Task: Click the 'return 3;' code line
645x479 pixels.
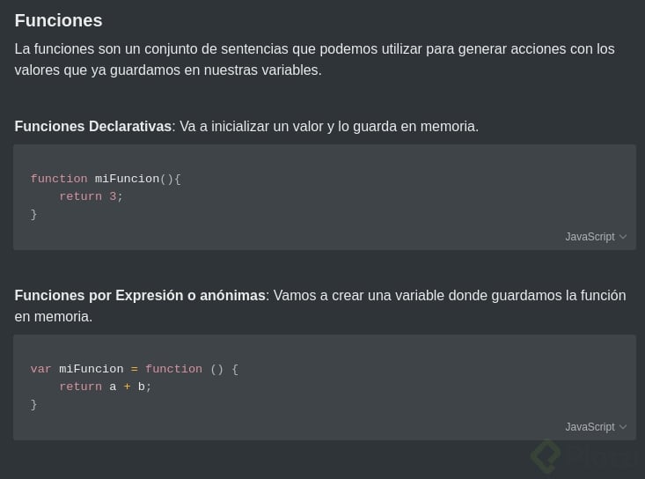Action: point(91,196)
